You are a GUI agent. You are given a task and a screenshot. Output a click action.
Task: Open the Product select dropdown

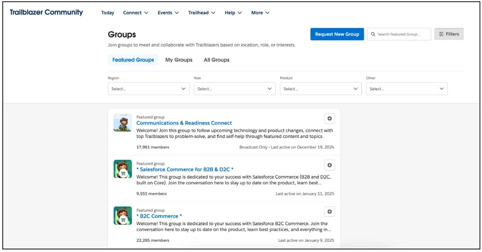pyautogui.click(x=321, y=89)
